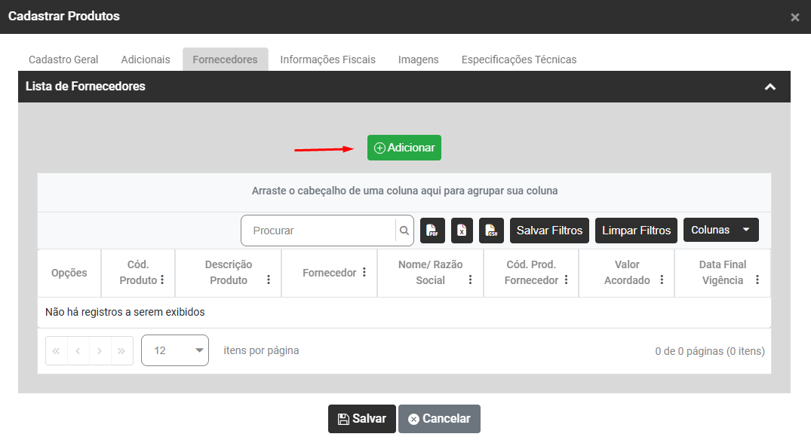Sort by Valor Acordado column header
Image resolution: width=811 pixels, height=443 pixels.
pos(627,273)
